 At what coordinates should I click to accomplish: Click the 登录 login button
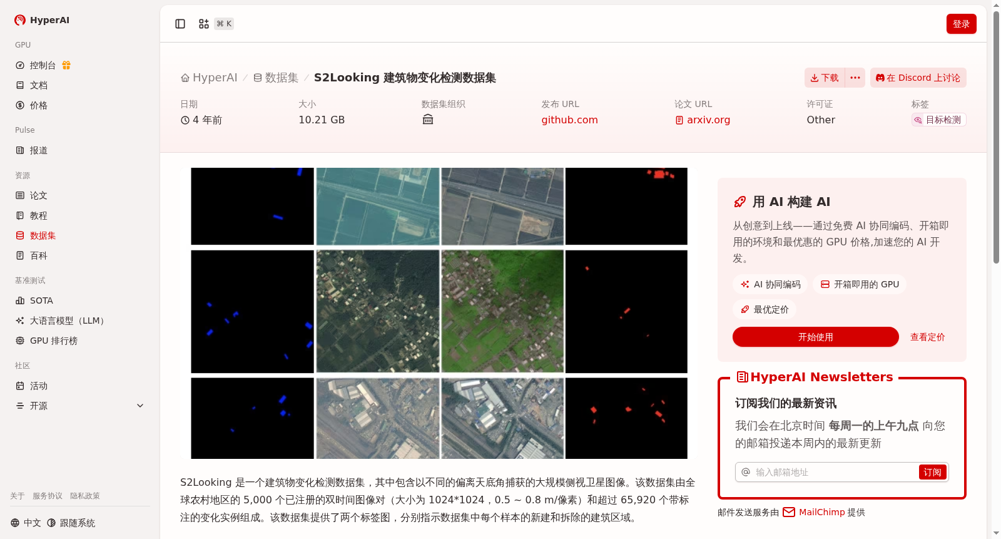(x=962, y=24)
